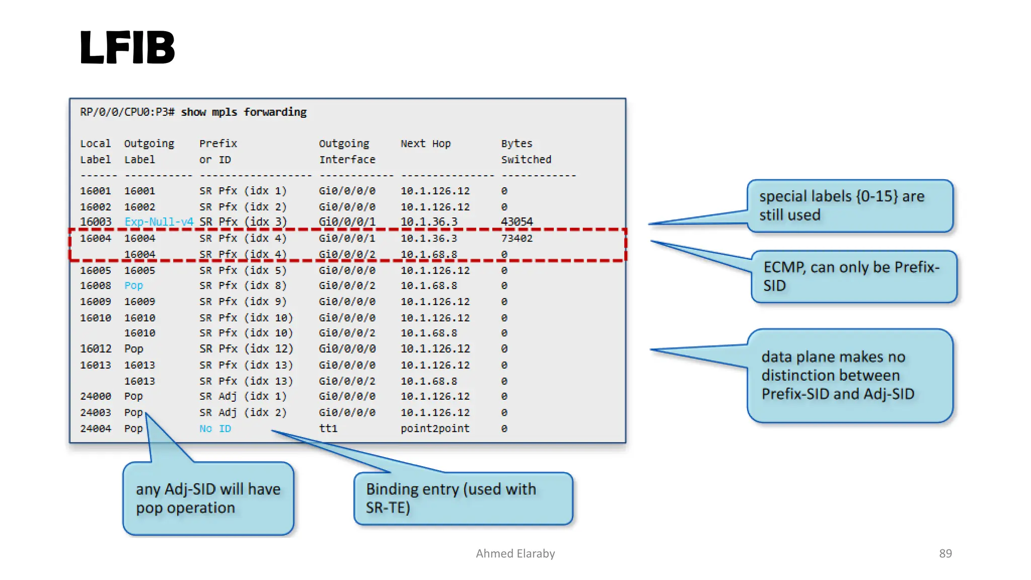Click the 'any Adj-SID will have pop' callout

(x=208, y=498)
